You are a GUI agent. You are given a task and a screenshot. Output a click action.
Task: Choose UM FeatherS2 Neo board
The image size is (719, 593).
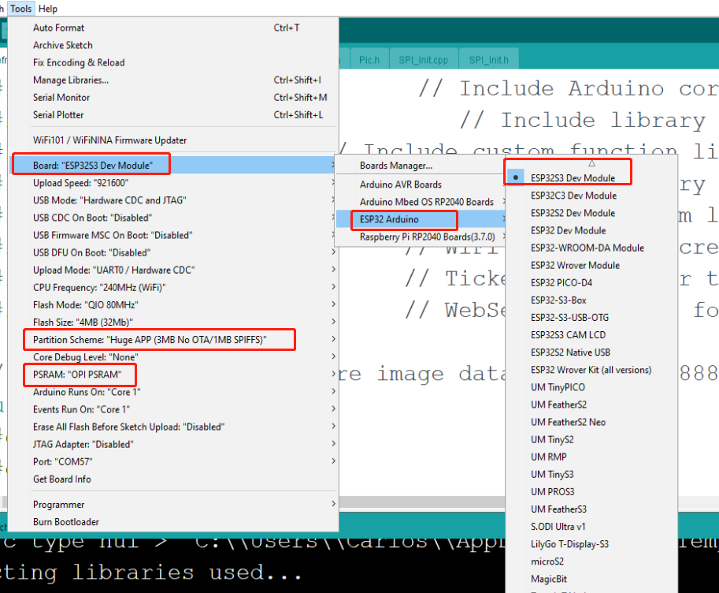click(x=591, y=422)
